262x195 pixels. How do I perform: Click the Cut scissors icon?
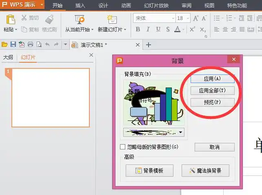tap(24, 18)
